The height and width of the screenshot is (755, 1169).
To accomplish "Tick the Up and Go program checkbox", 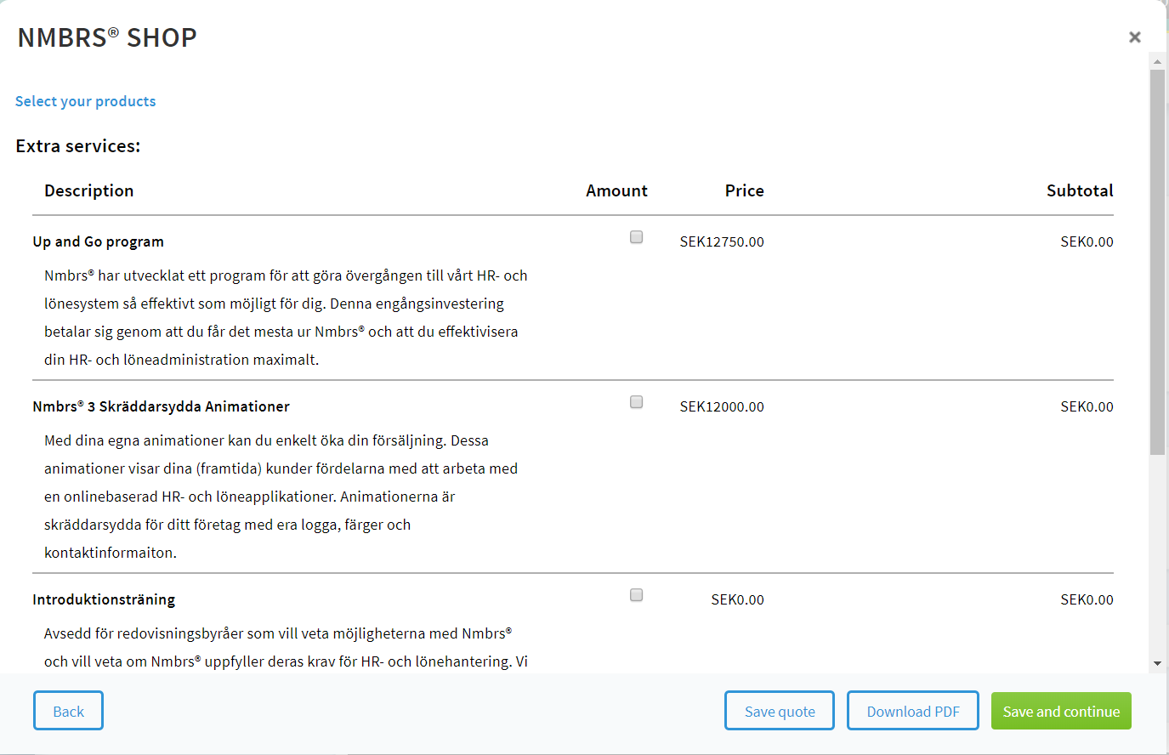I will pos(636,237).
